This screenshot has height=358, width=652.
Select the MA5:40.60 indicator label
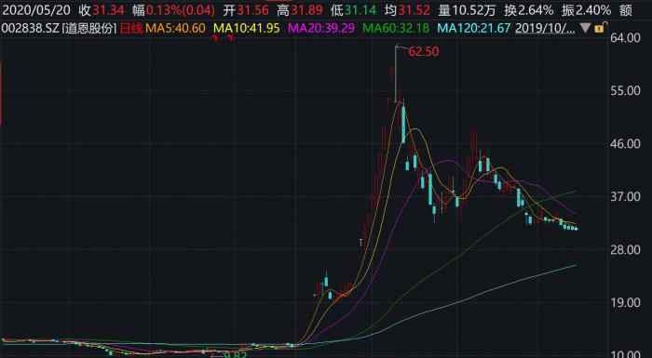click(x=175, y=29)
